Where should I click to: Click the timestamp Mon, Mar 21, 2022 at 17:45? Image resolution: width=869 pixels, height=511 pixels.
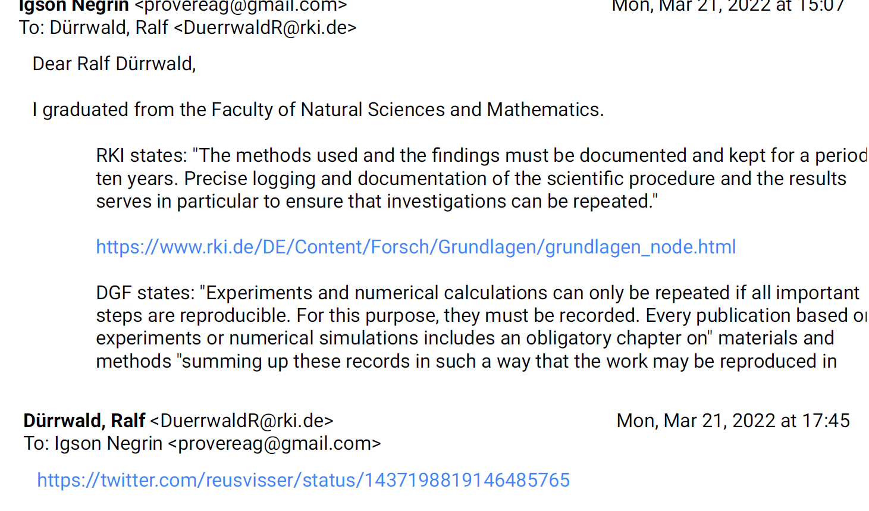pyautogui.click(x=733, y=421)
